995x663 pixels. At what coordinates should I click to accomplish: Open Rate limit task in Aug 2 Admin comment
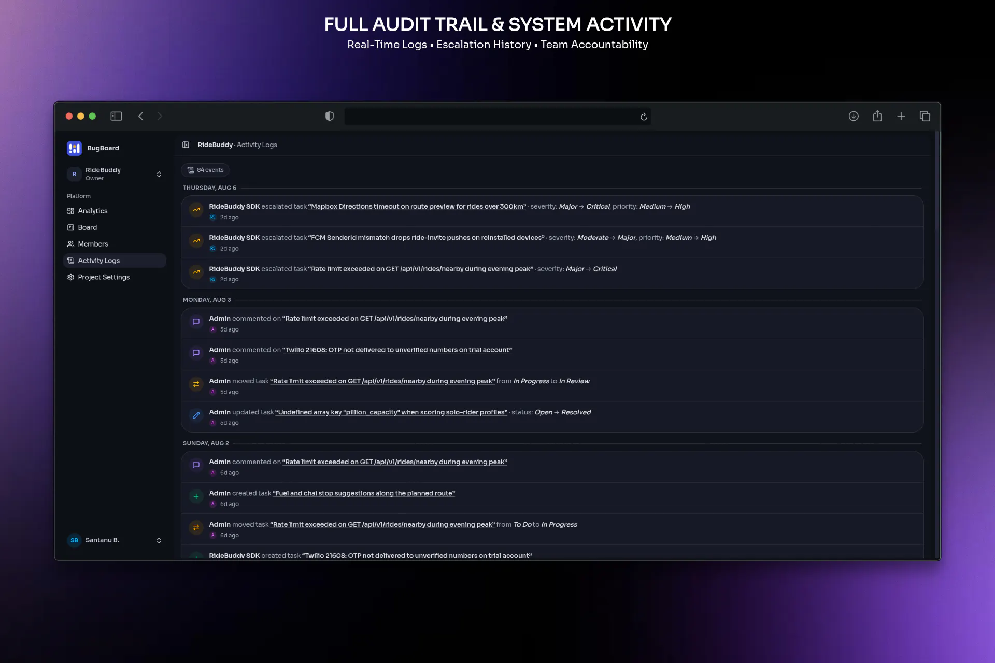[394, 462]
